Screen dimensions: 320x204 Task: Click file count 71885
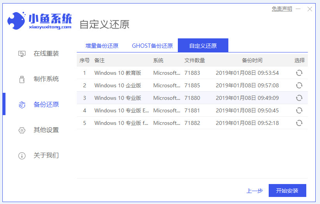192,85
